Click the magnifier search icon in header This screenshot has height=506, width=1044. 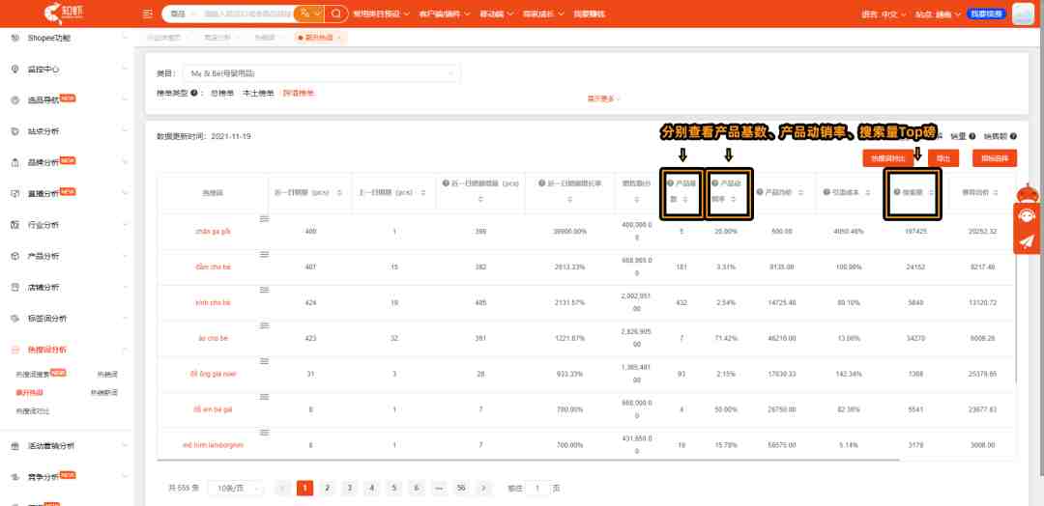[x=336, y=14]
